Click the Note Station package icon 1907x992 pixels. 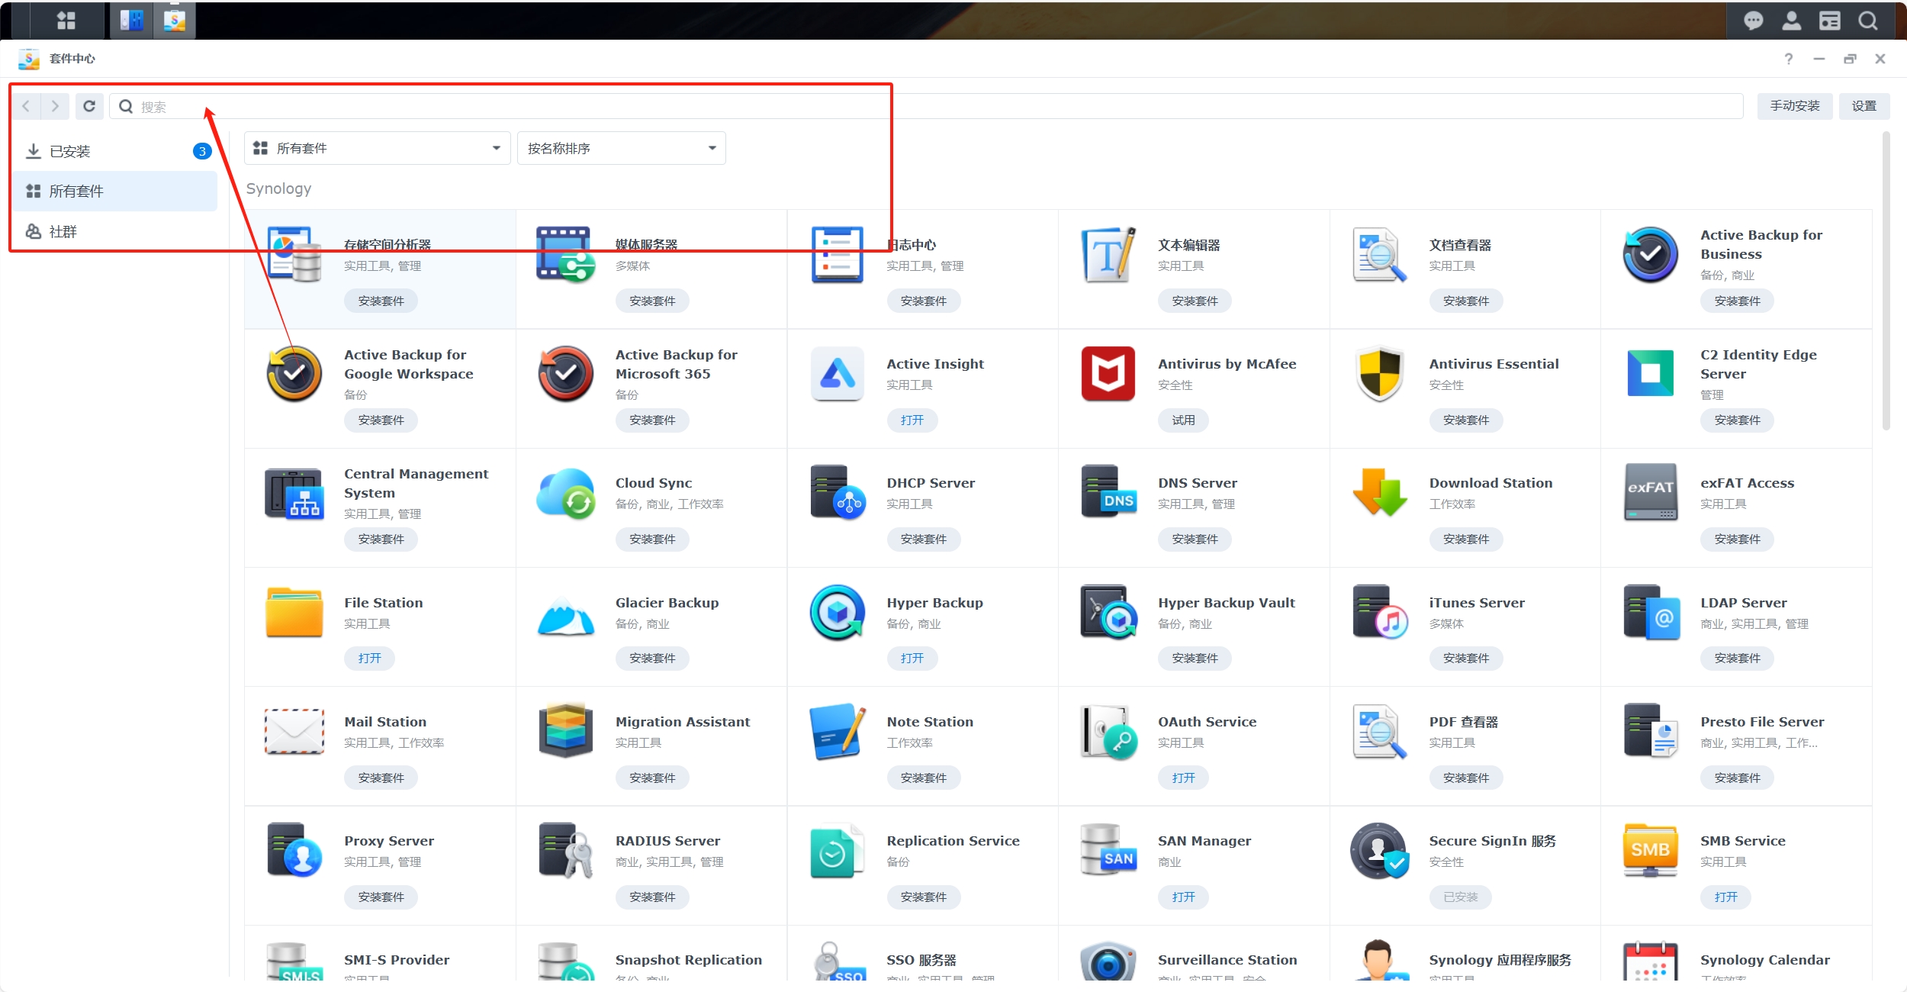(x=837, y=731)
